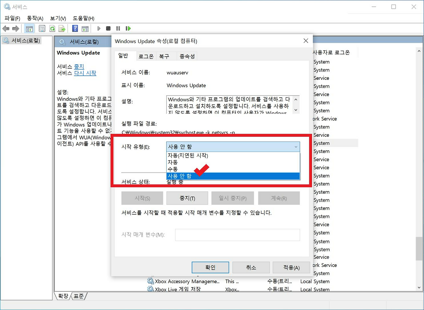
Task: Select the Xbox Accessory Manageme... service row
Action: point(238,281)
